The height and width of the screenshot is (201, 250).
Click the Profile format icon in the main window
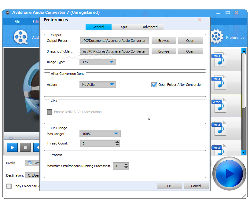pos(30,163)
